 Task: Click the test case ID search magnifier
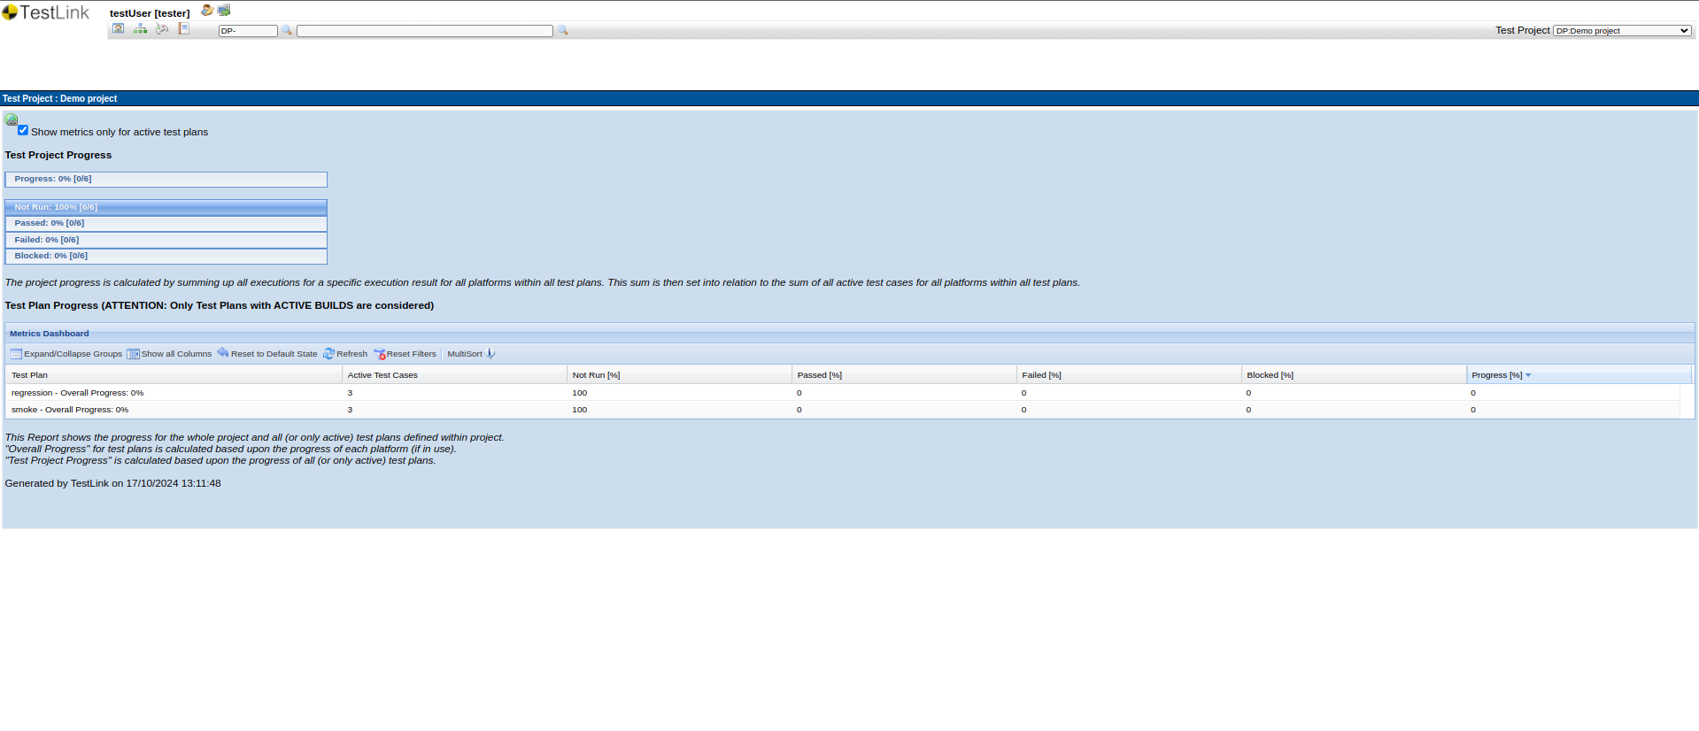tap(287, 31)
